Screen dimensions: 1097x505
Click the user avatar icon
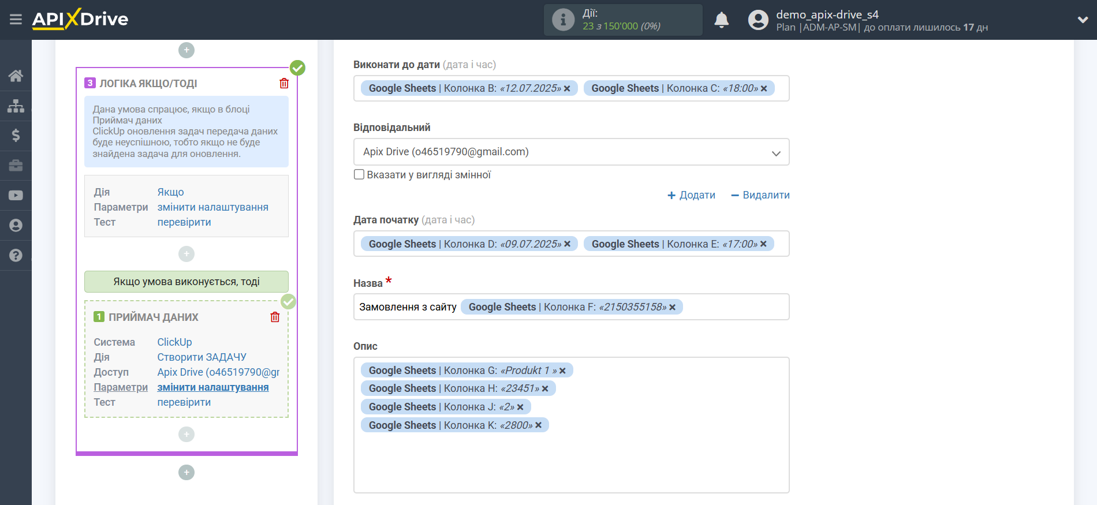[758, 20]
